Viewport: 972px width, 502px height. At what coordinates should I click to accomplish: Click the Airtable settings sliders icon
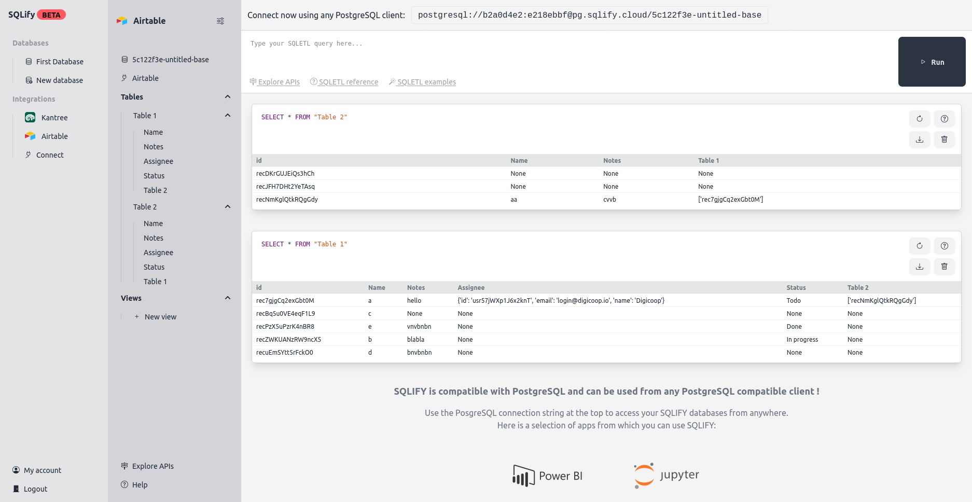point(220,21)
